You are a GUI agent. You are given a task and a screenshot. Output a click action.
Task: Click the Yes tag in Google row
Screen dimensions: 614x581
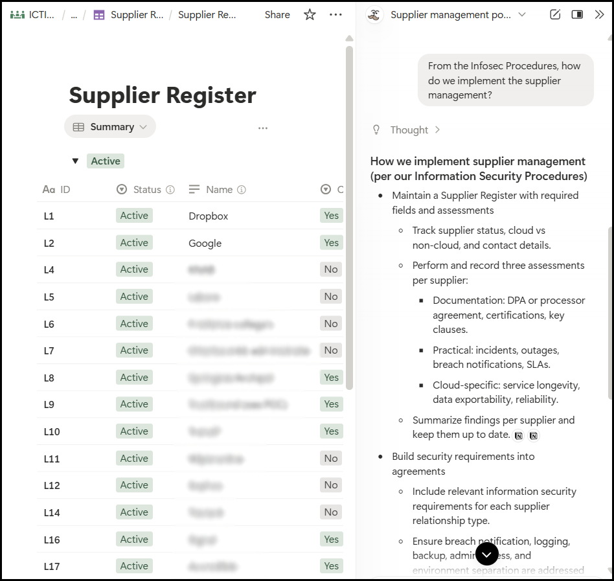tap(331, 243)
